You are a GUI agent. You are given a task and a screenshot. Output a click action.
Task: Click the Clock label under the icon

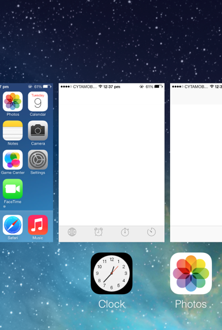(x=111, y=304)
